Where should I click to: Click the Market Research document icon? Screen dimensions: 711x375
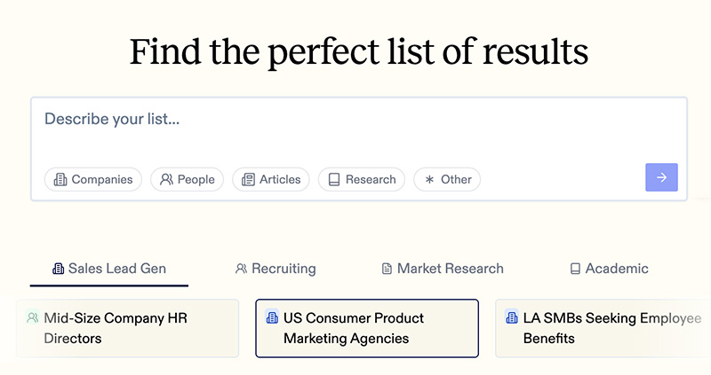(x=387, y=269)
